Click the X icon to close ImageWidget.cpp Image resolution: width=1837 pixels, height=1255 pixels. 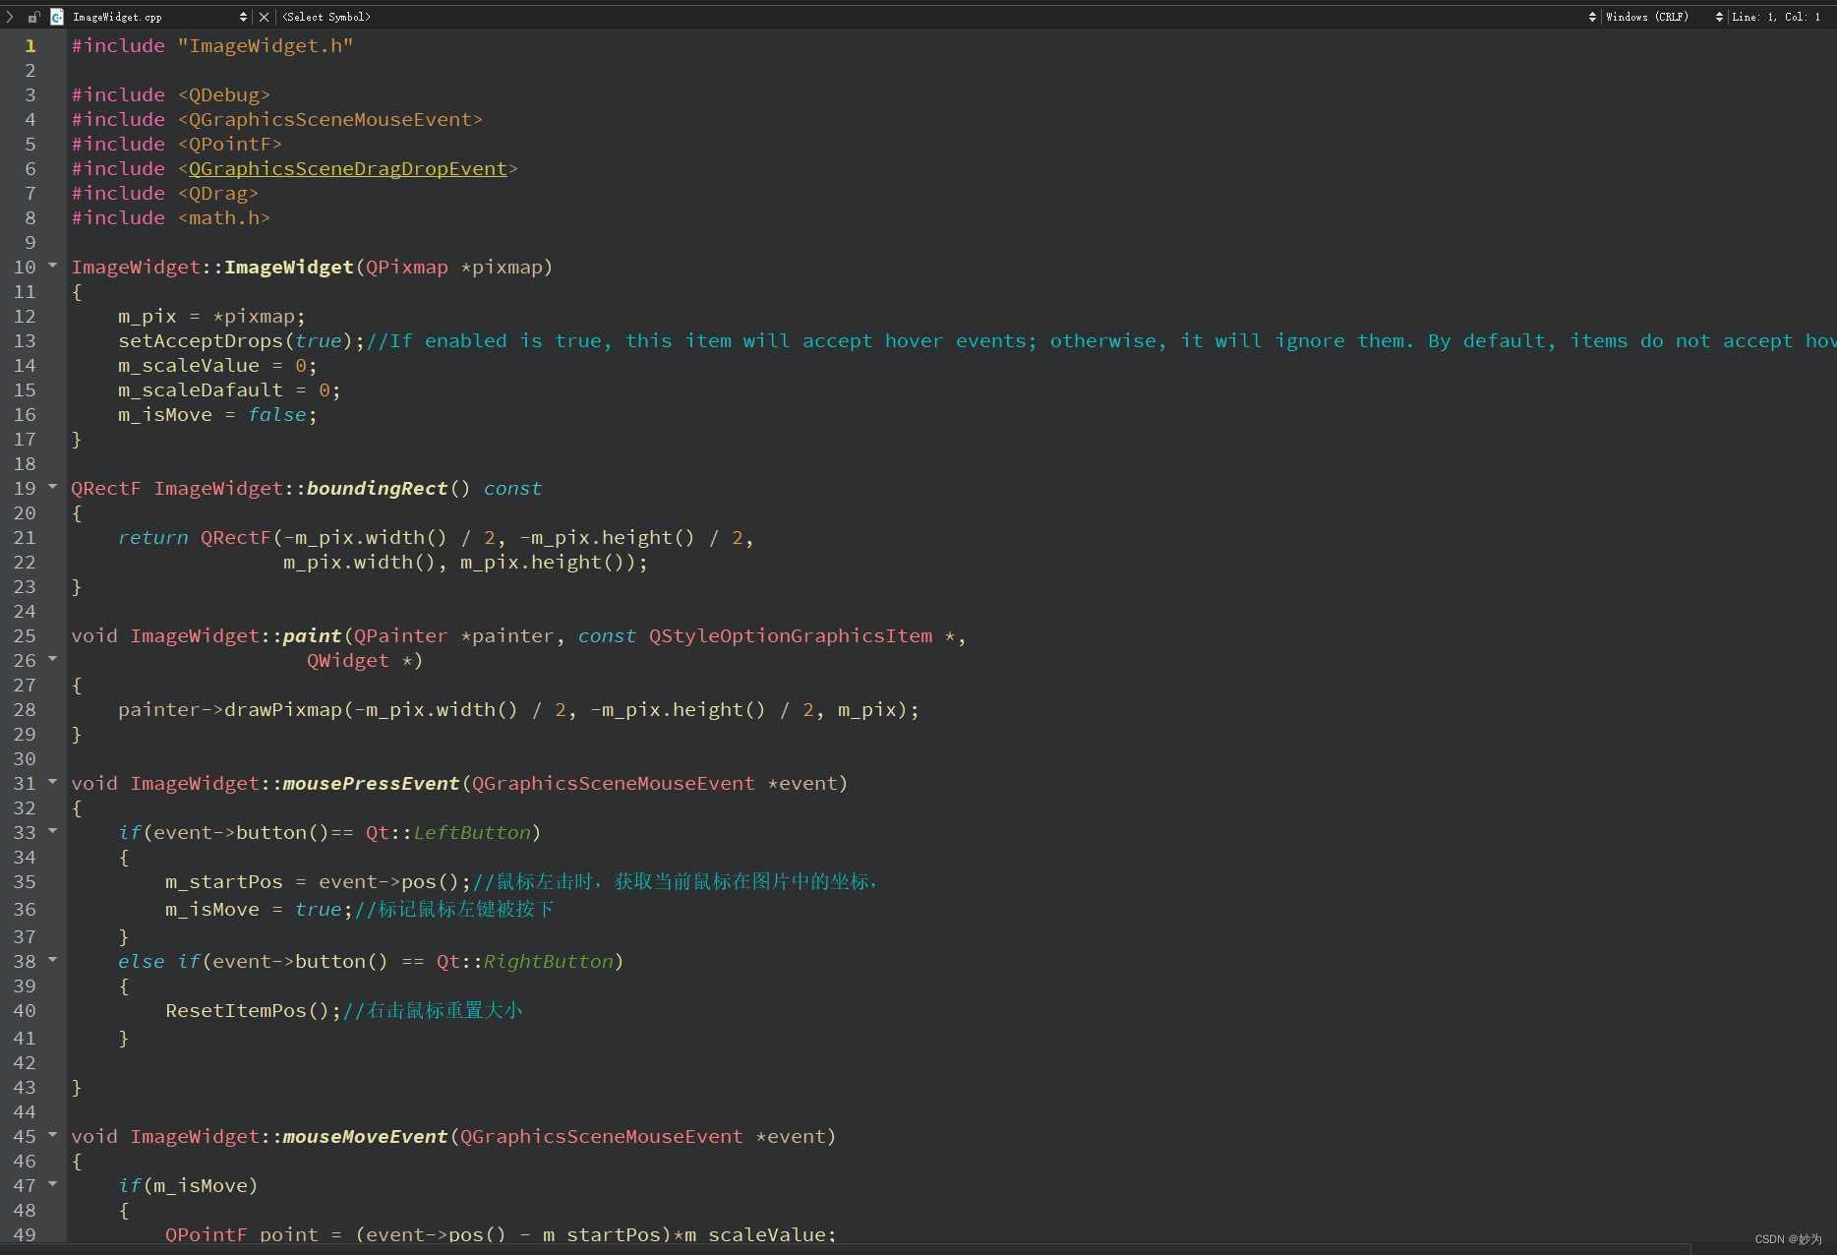click(264, 17)
